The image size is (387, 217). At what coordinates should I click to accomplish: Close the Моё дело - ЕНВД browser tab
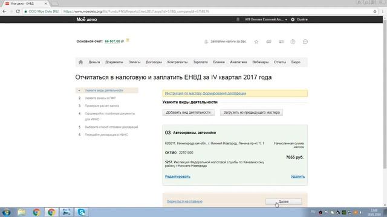tap(45, 4)
